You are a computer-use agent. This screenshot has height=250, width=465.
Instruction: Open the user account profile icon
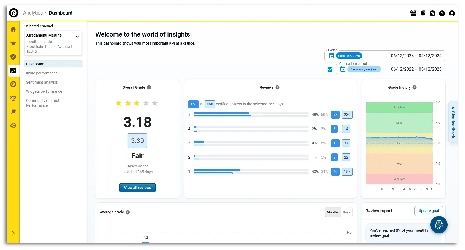[452, 14]
